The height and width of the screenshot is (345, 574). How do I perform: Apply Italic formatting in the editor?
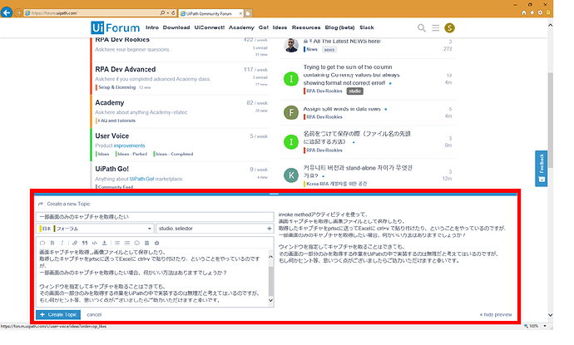click(62, 243)
